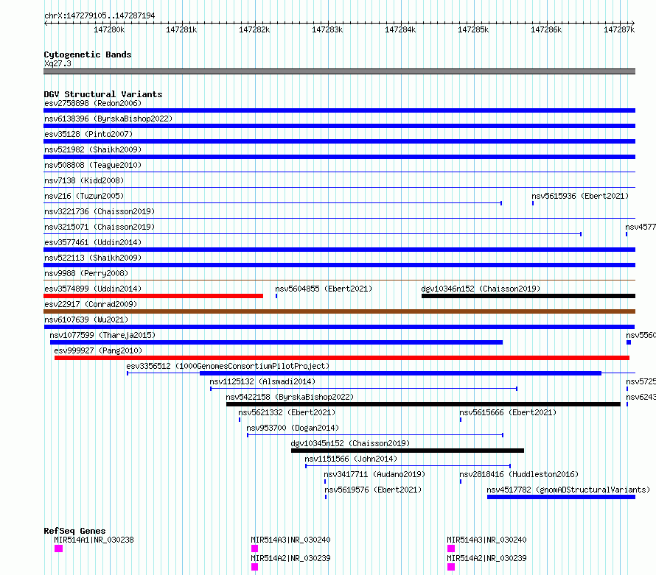
Task: Select the Xq27.3 cytogenetic band bar
Action: tap(339, 71)
